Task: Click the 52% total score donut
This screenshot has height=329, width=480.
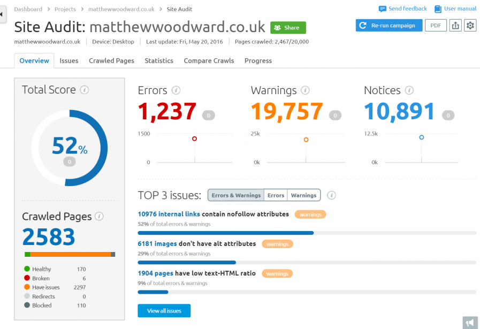Action: click(70, 148)
